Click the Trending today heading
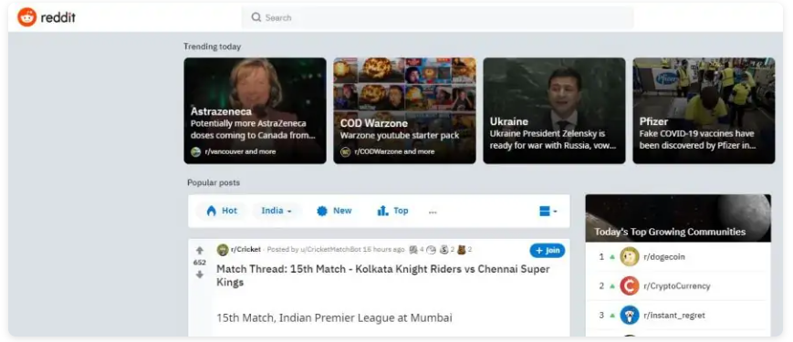 (x=212, y=47)
